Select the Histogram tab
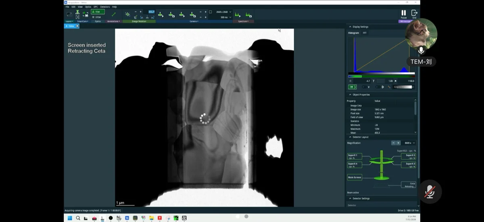 [x=353, y=33]
